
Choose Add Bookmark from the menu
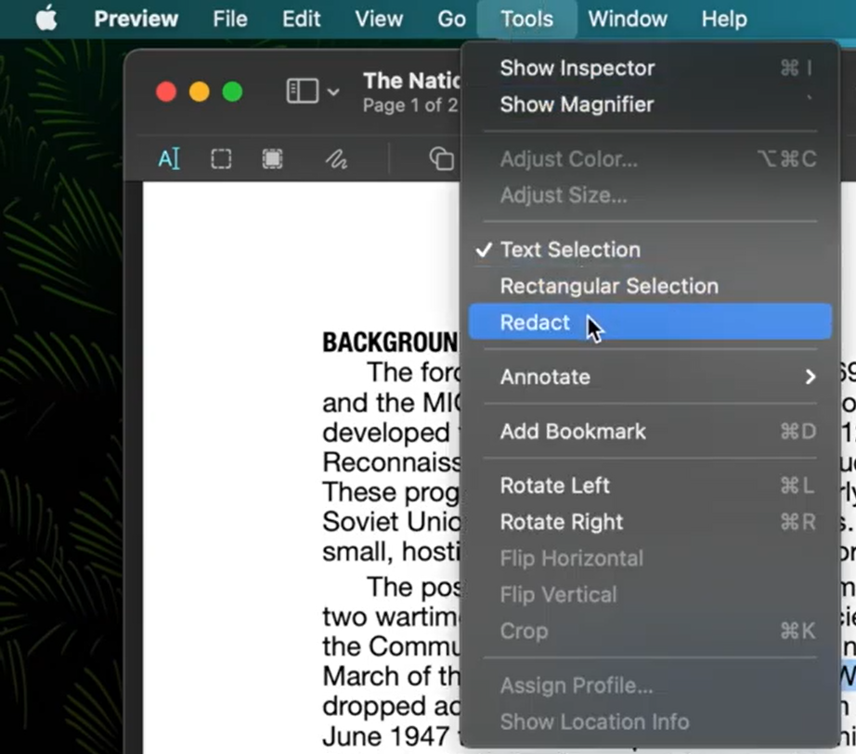click(x=650, y=432)
